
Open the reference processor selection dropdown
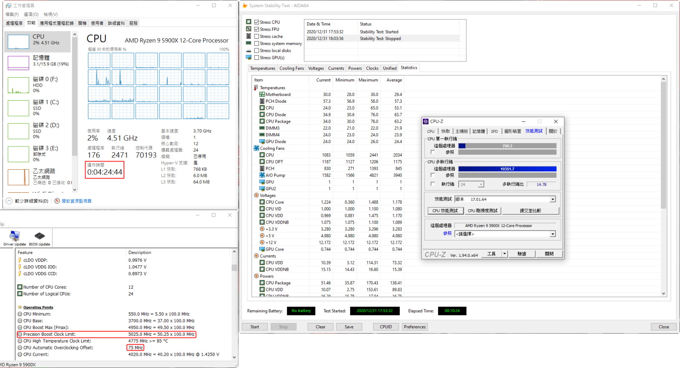[x=552, y=234]
